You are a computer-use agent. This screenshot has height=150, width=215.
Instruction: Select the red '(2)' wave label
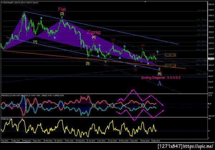point(113,40)
